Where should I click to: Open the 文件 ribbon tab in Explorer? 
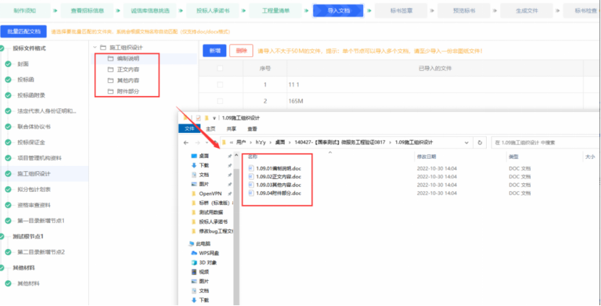pyautogui.click(x=190, y=128)
